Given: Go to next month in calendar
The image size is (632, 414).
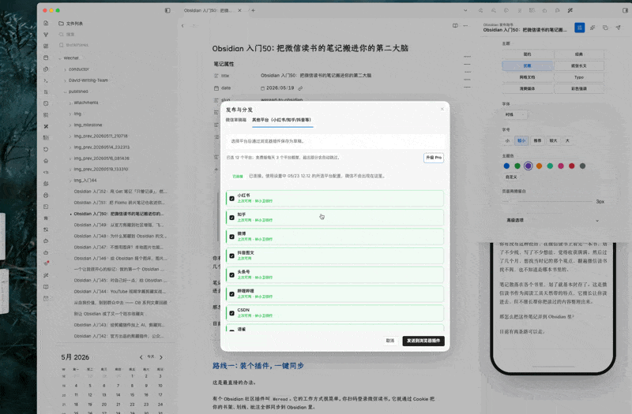Looking at the screenshot, I should [x=161, y=357].
